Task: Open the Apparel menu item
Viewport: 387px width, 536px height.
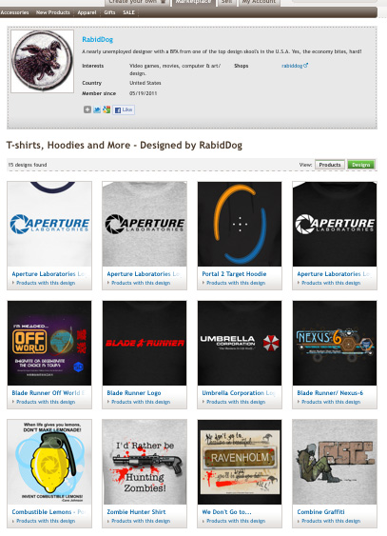Action: point(87,12)
